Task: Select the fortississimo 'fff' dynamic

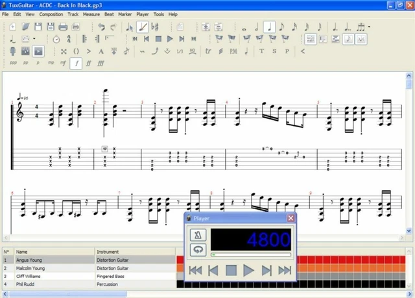Action: pos(100,63)
